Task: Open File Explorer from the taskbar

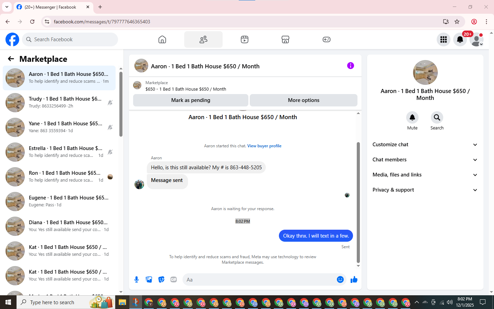Action: coord(122,302)
